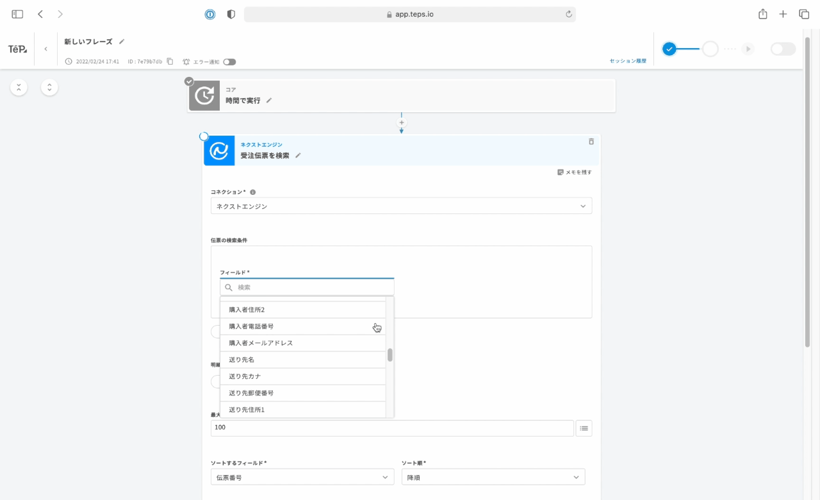Copy the phrase ID with copy icon
The height and width of the screenshot is (500, 820).
coord(170,62)
